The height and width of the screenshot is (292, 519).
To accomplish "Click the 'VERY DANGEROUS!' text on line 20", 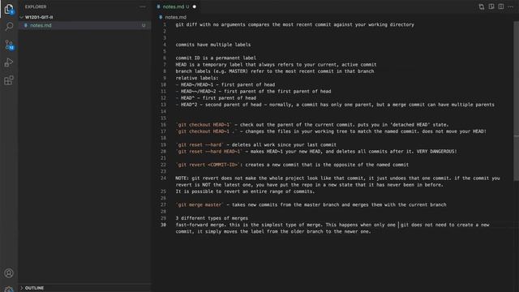I will [x=436, y=152].
